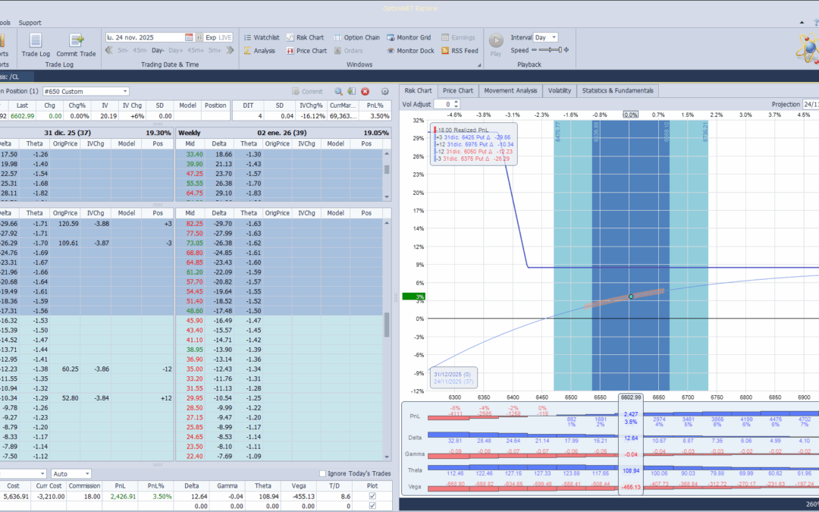819x512 pixels.
Task: Step back with the 45m- button
Action: (x=140, y=51)
